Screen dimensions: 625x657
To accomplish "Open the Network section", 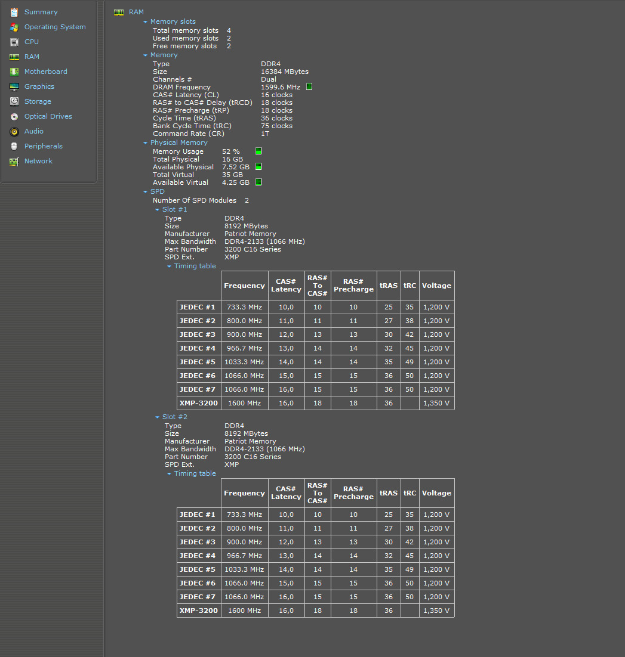I will point(38,161).
